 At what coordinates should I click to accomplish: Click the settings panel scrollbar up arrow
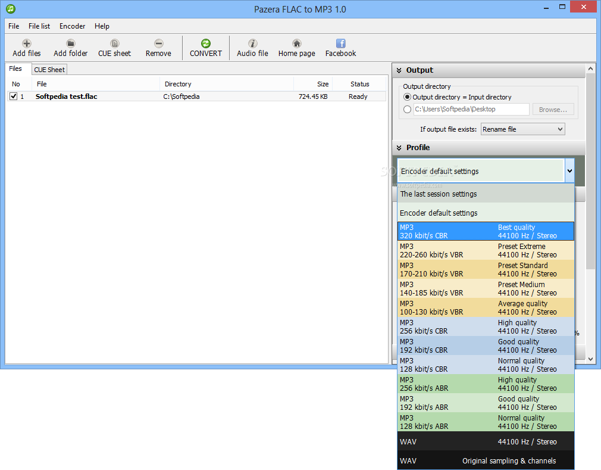click(x=591, y=69)
